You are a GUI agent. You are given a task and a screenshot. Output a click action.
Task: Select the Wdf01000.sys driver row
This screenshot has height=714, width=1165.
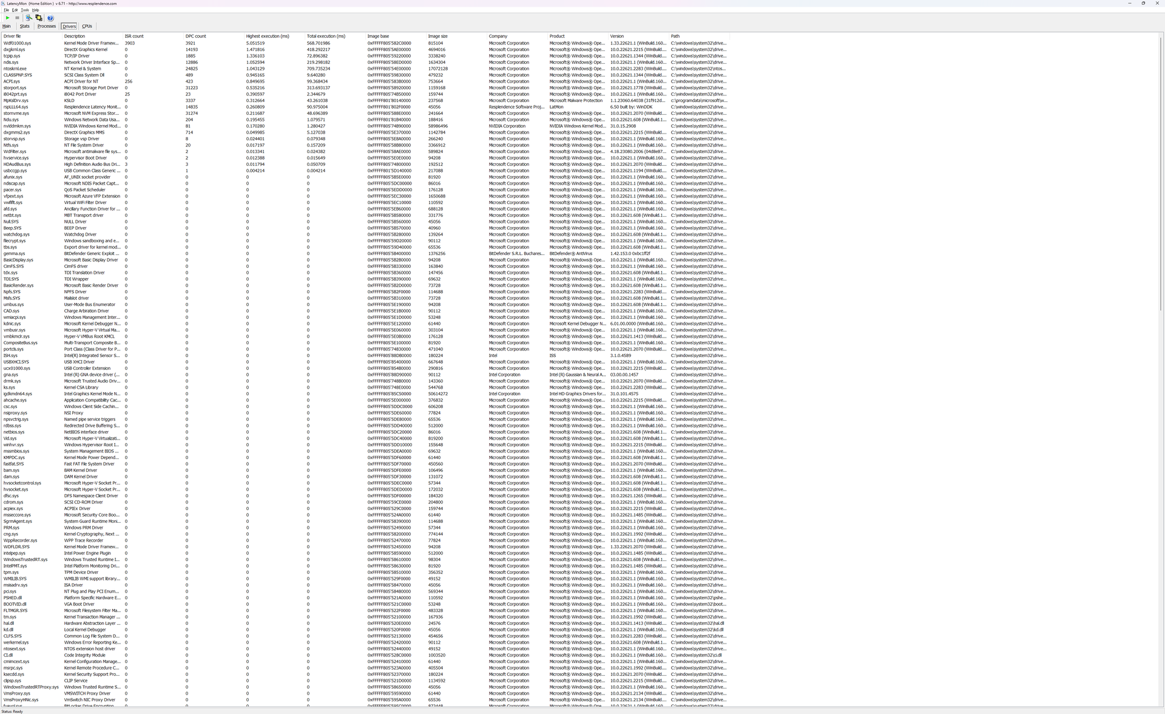[17, 43]
